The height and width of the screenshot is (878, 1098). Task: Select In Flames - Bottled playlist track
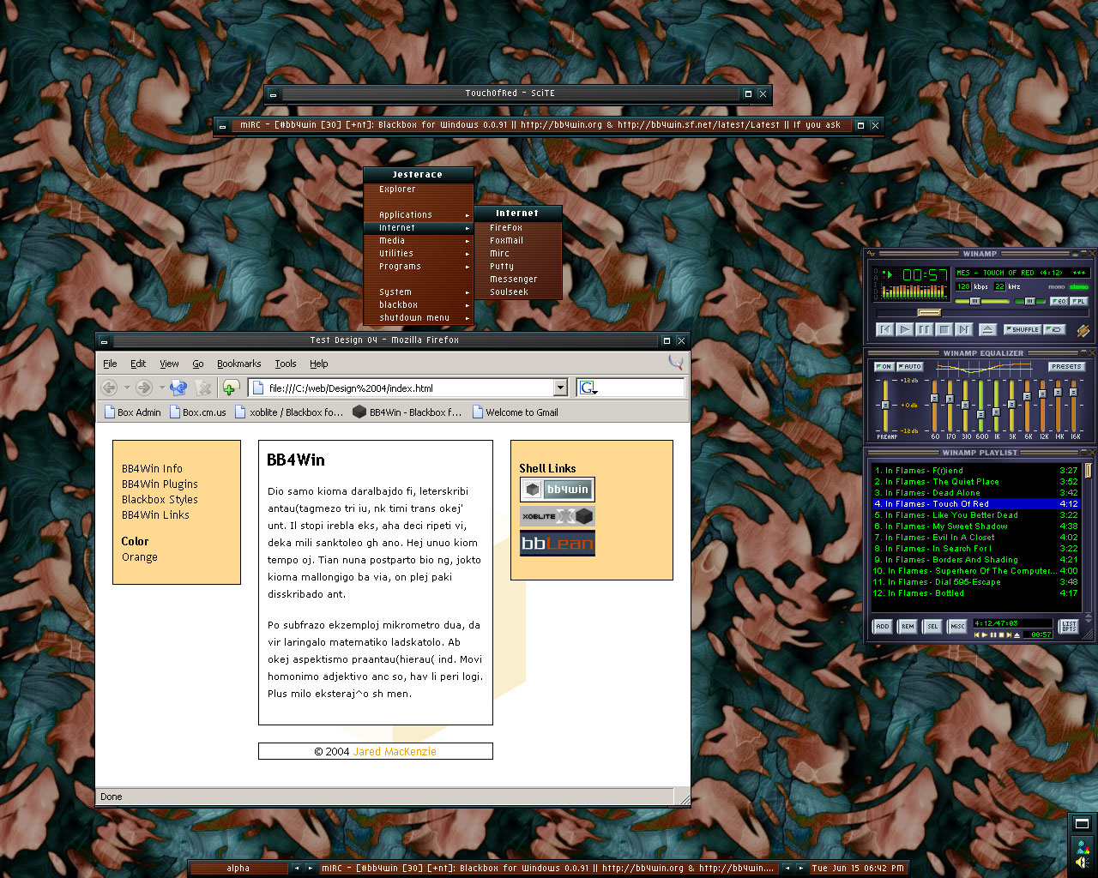pyautogui.click(x=975, y=593)
